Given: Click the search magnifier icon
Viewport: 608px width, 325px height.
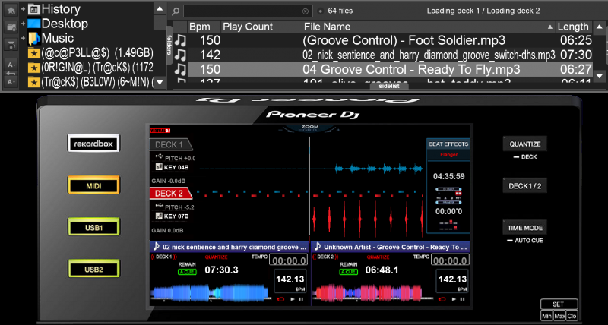Looking at the screenshot, I should point(176,11).
